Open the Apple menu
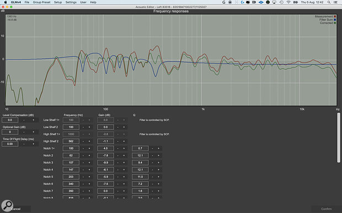Viewport: 342px width, 213px height. pos(6,2)
